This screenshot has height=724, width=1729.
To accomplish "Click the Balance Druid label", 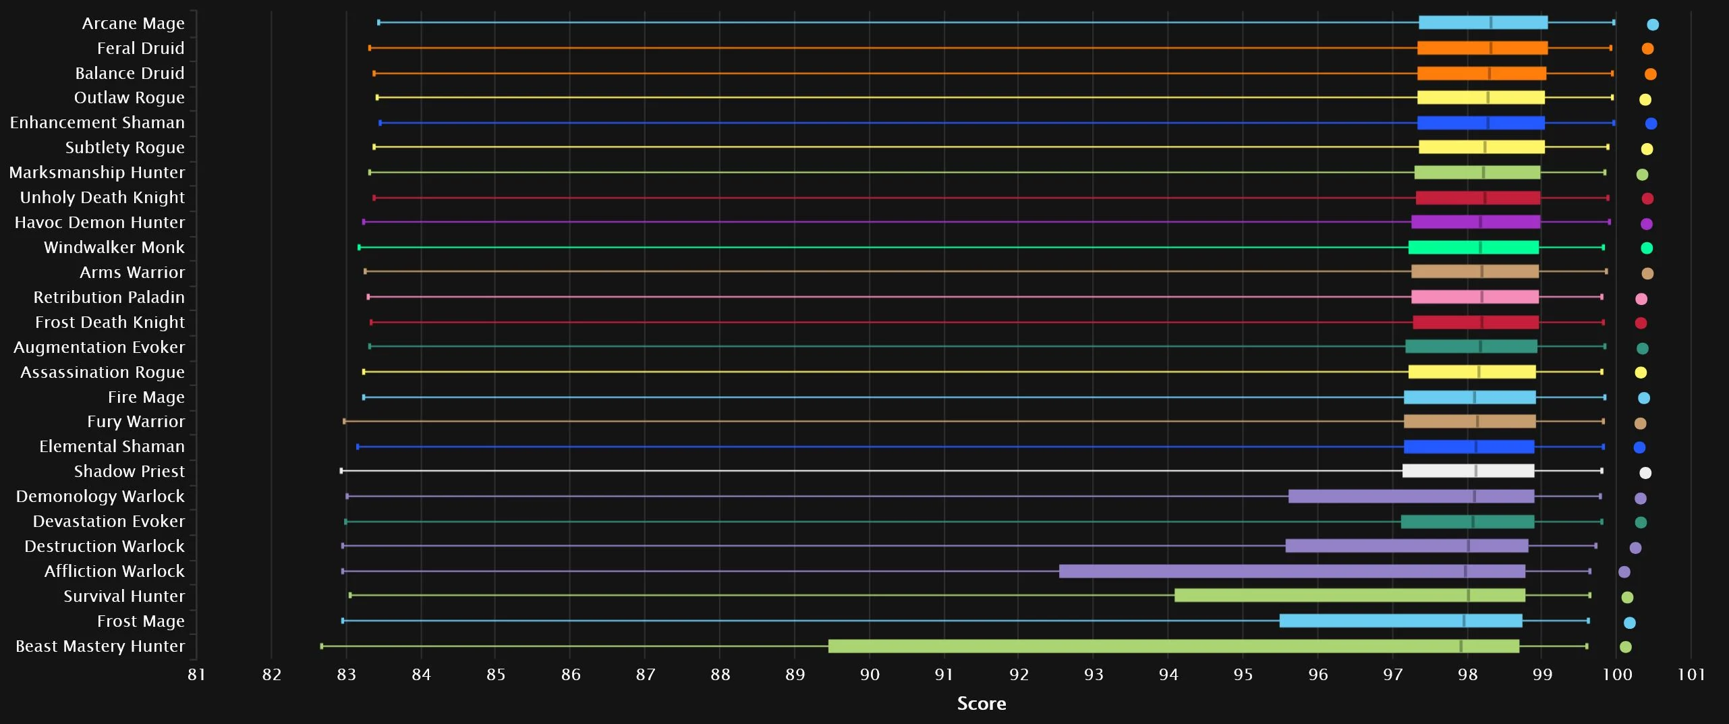I will tap(130, 74).
